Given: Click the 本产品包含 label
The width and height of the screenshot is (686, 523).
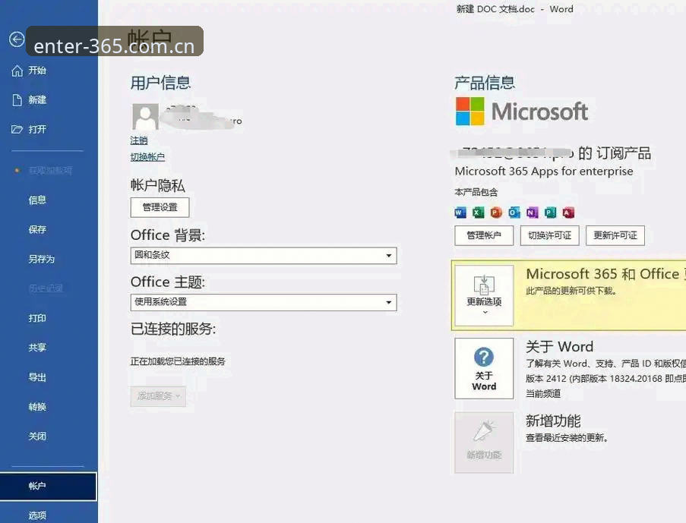Looking at the screenshot, I should [476, 192].
